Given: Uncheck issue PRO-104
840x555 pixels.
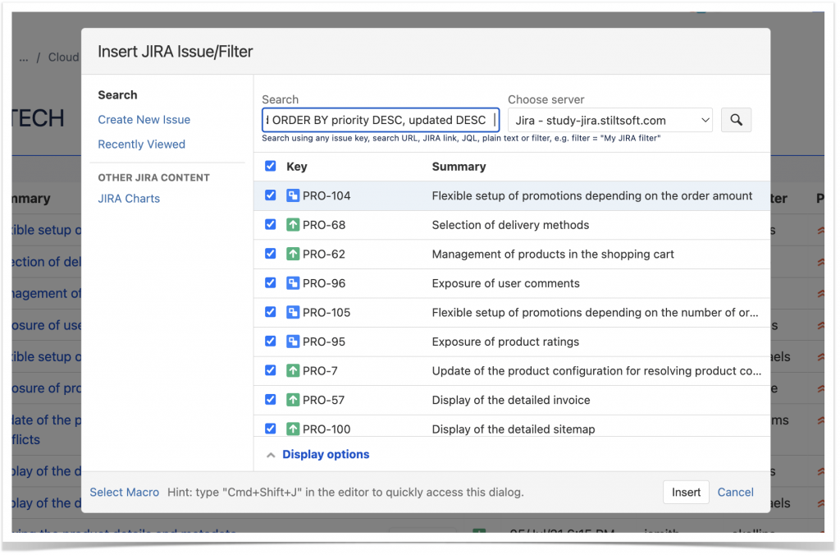Looking at the screenshot, I should tap(270, 195).
